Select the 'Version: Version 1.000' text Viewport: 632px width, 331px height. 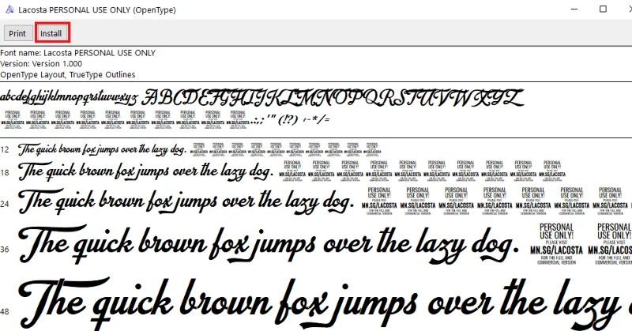(x=41, y=64)
